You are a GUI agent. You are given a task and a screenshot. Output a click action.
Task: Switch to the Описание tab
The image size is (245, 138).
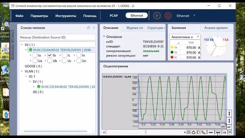[111, 28]
